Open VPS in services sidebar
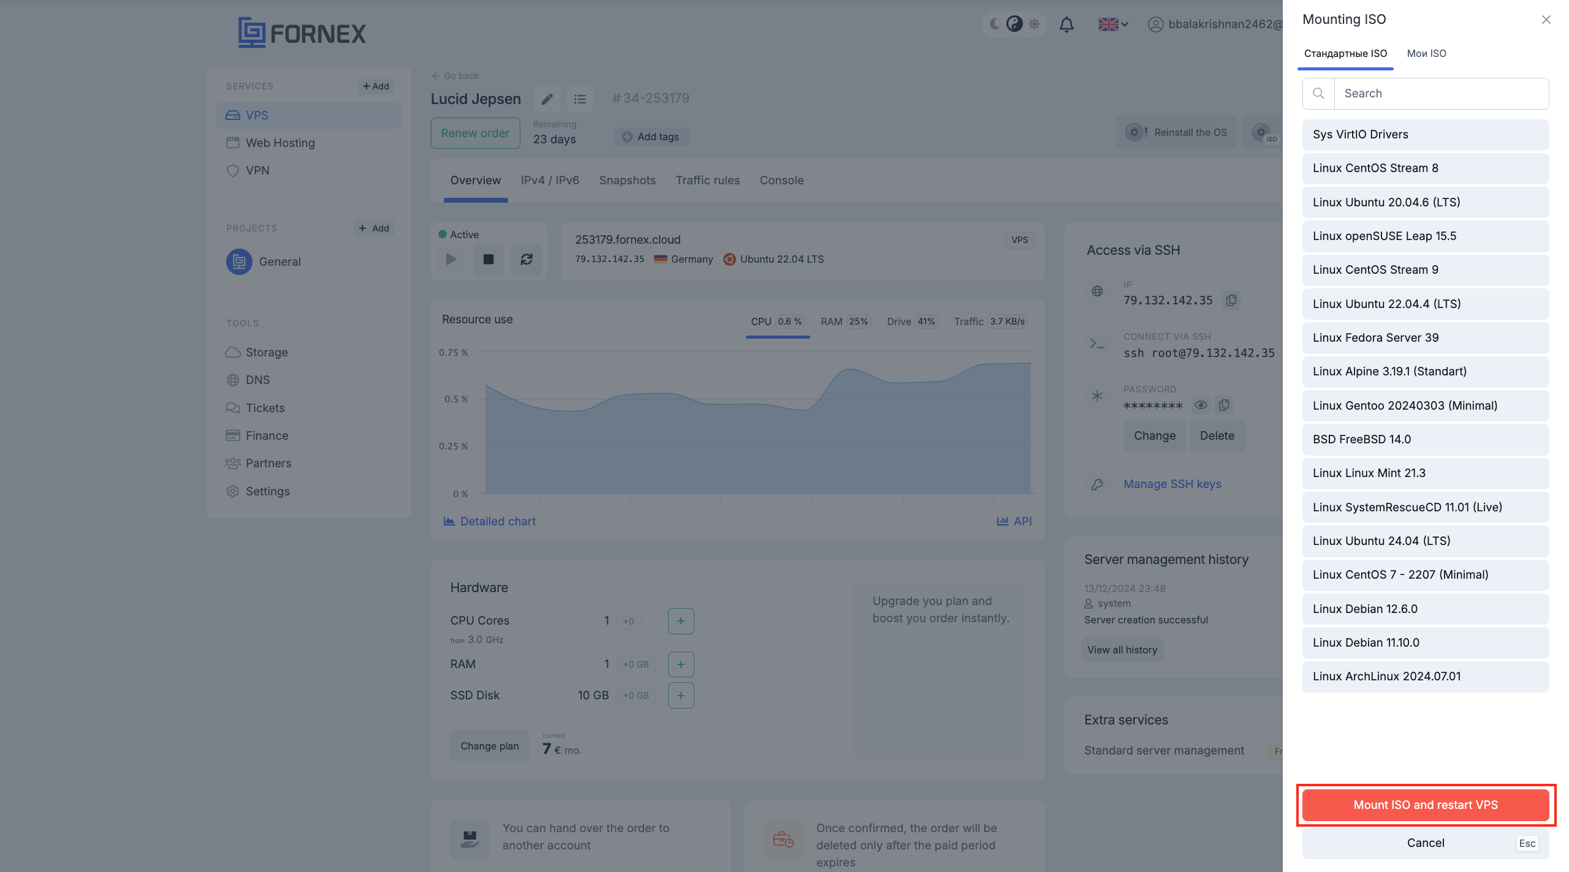 [x=309, y=116]
